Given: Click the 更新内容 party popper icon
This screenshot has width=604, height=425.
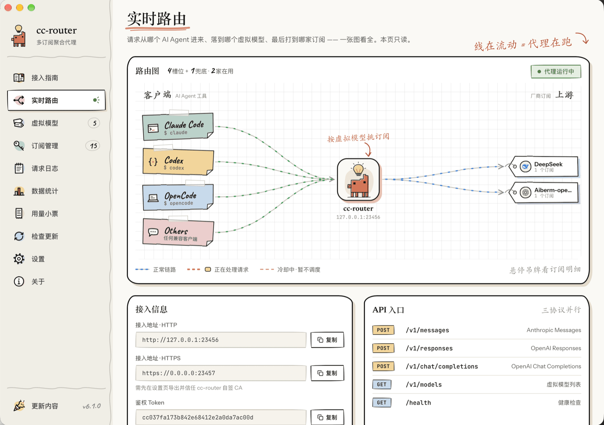Looking at the screenshot, I should tap(19, 406).
